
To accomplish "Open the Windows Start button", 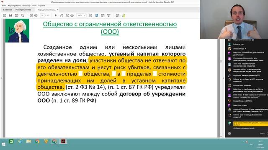I will (x=3, y=144).
